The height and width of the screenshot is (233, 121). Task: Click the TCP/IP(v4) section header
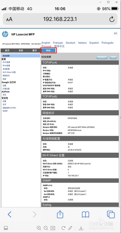pyautogui.click(x=80, y=63)
